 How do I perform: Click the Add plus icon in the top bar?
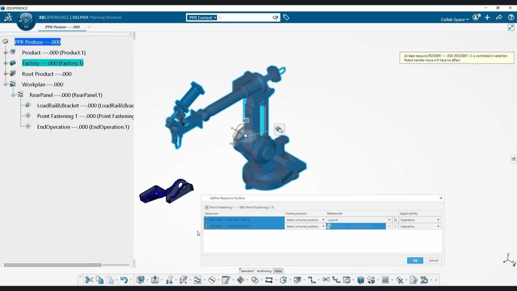coord(487,17)
